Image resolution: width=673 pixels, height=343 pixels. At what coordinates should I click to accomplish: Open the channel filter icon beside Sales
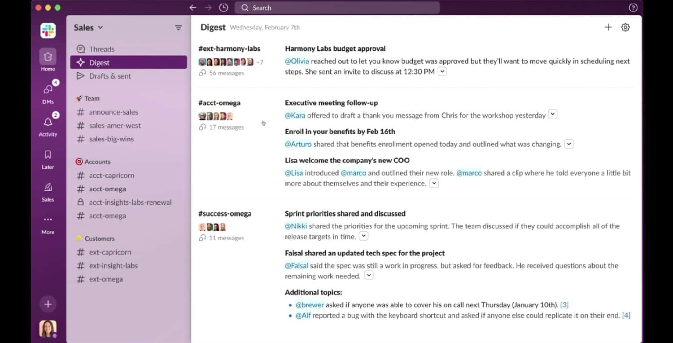coord(178,27)
